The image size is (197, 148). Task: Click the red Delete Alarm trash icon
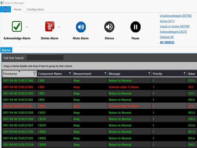[x=50, y=27]
